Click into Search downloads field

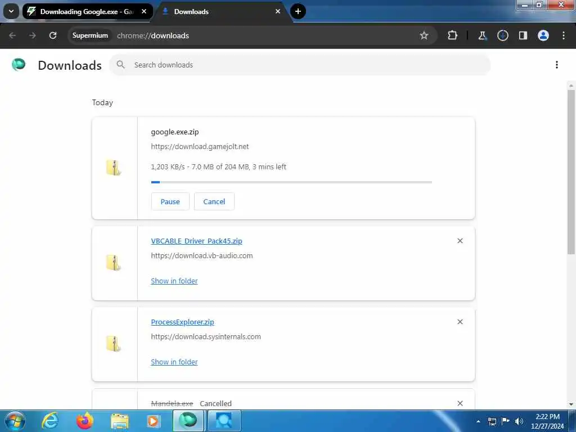coord(300,65)
